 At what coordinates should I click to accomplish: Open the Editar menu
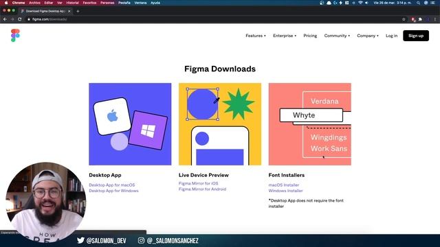pos(49,3)
